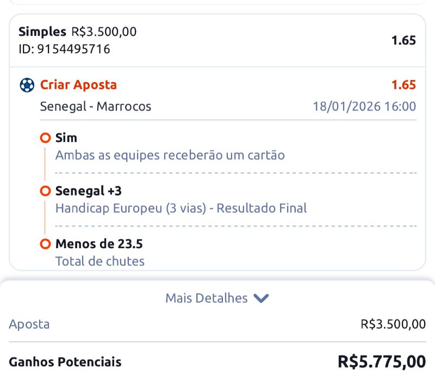Select the Criar Aposta heading

78,85
